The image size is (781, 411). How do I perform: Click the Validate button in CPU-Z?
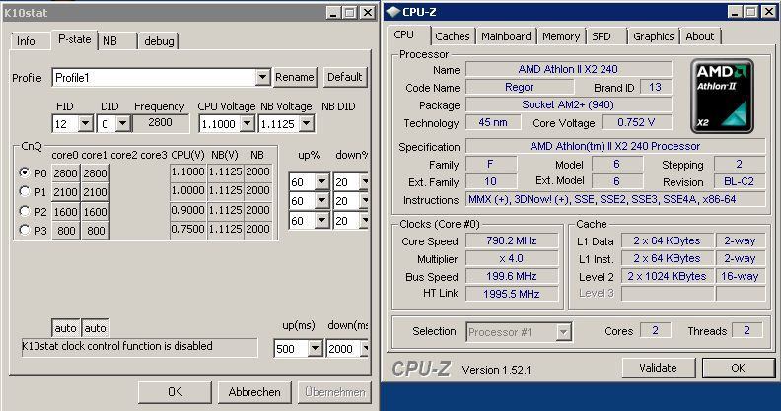(x=658, y=368)
